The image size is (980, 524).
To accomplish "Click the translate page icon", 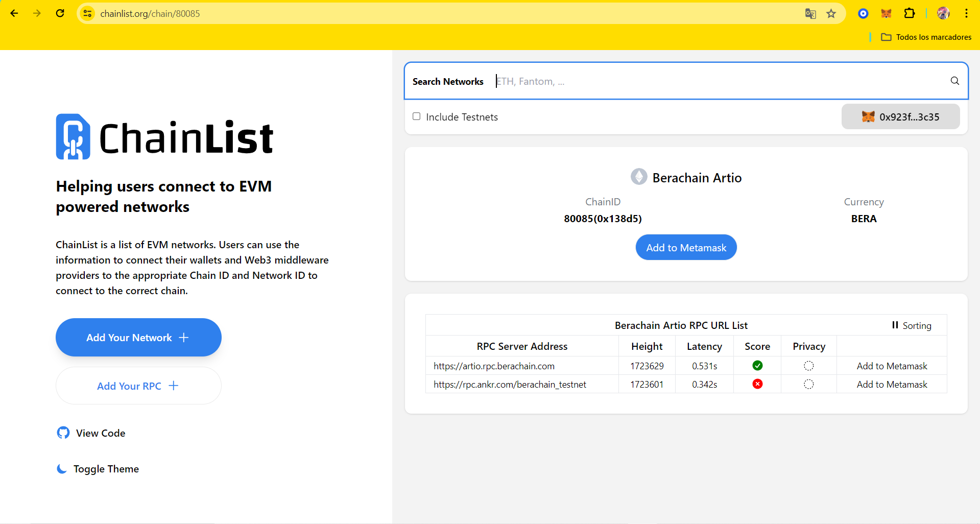I will (810, 14).
